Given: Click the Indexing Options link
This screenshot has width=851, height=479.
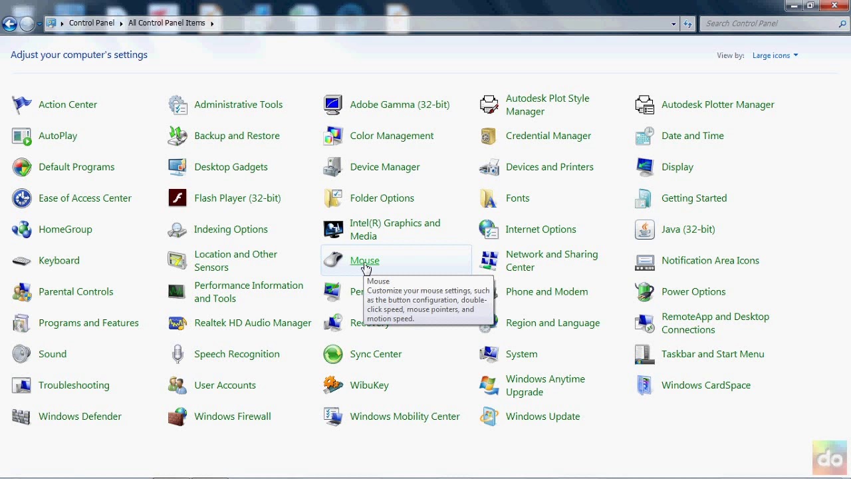Looking at the screenshot, I should point(231,230).
